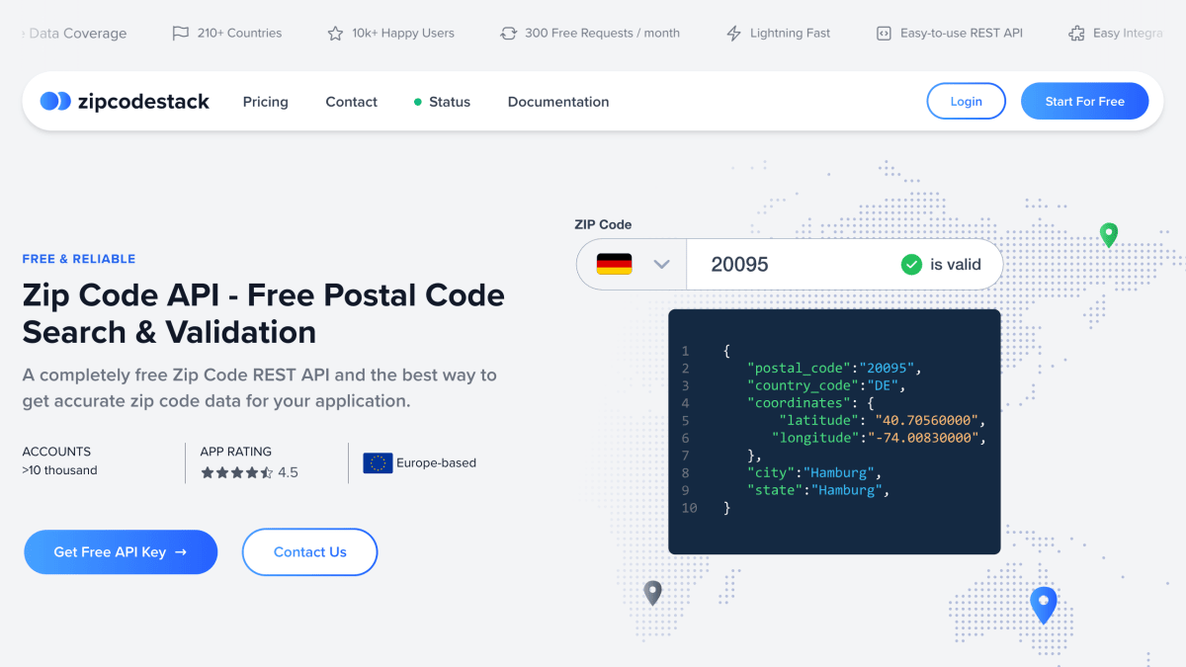Click the "Lightning Fast" text
The width and height of the screenshot is (1186, 667).
click(x=791, y=33)
